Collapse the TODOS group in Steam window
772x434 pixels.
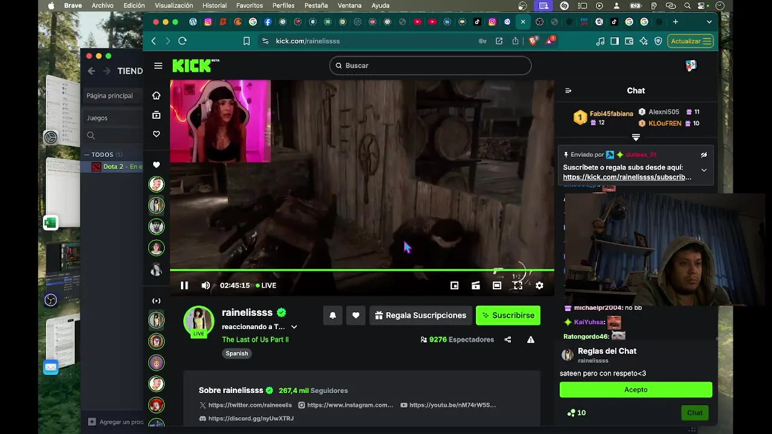point(87,155)
